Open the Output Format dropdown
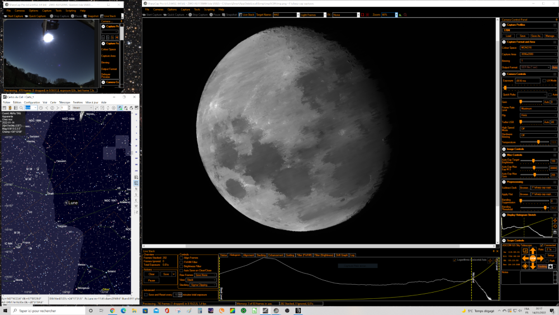The width and height of the screenshot is (559, 315). pos(535,68)
